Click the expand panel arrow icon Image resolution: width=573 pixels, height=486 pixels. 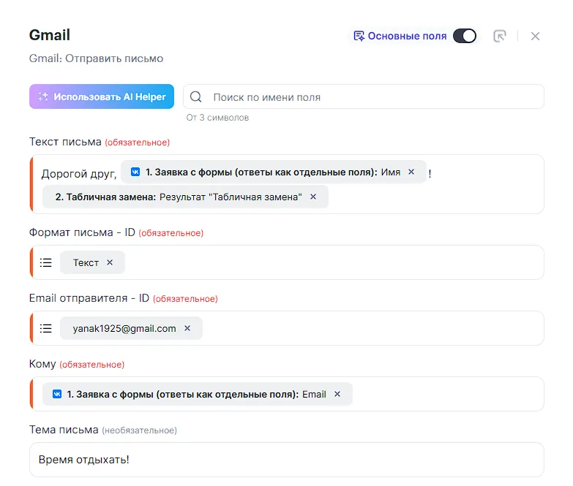[500, 36]
